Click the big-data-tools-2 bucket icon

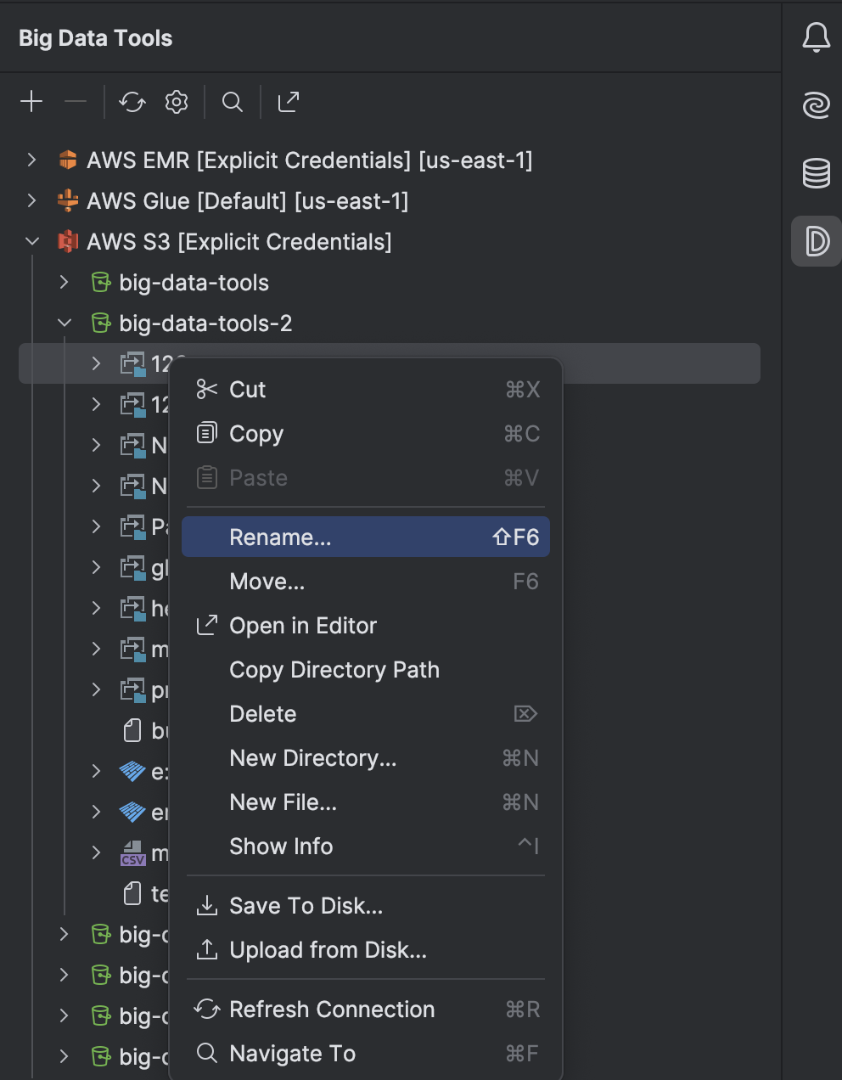click(x=101, y=323)
